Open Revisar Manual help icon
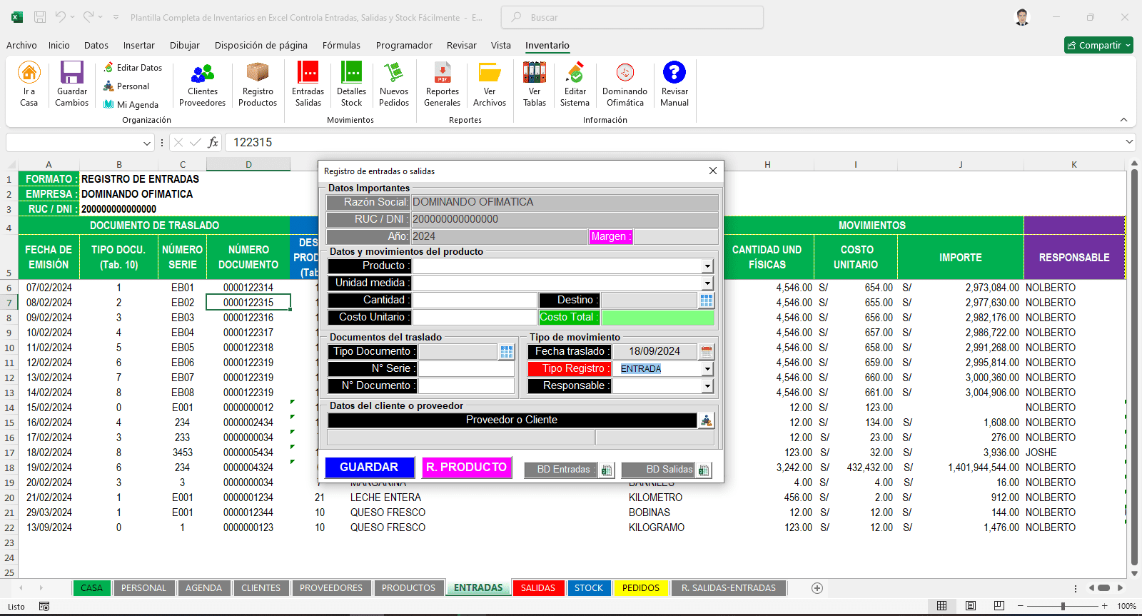This screenshot has width=1142, height=616. [x=674, y=73]
